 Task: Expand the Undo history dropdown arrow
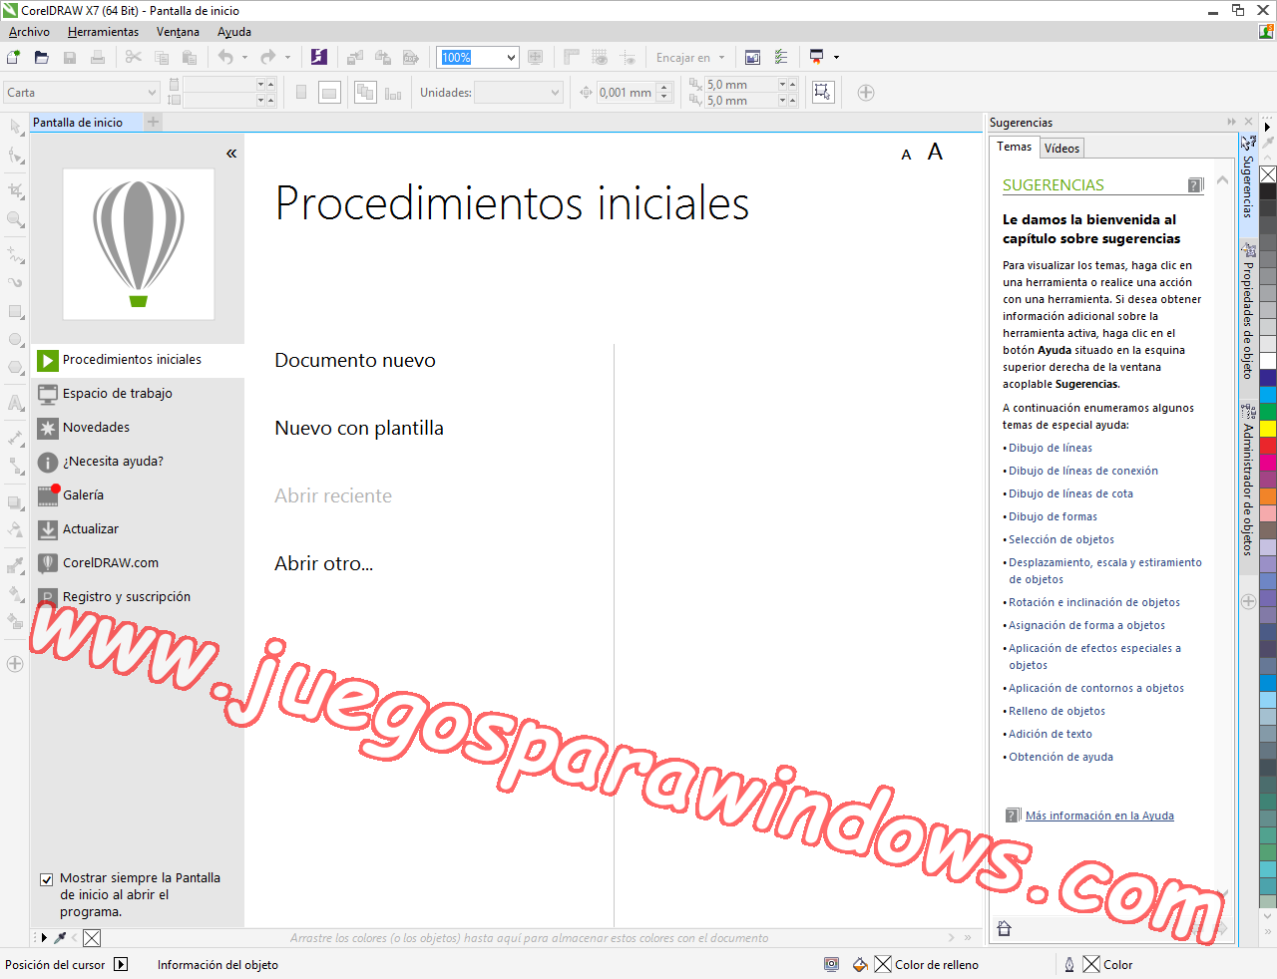pyautogui.click(x=244, y=58)
